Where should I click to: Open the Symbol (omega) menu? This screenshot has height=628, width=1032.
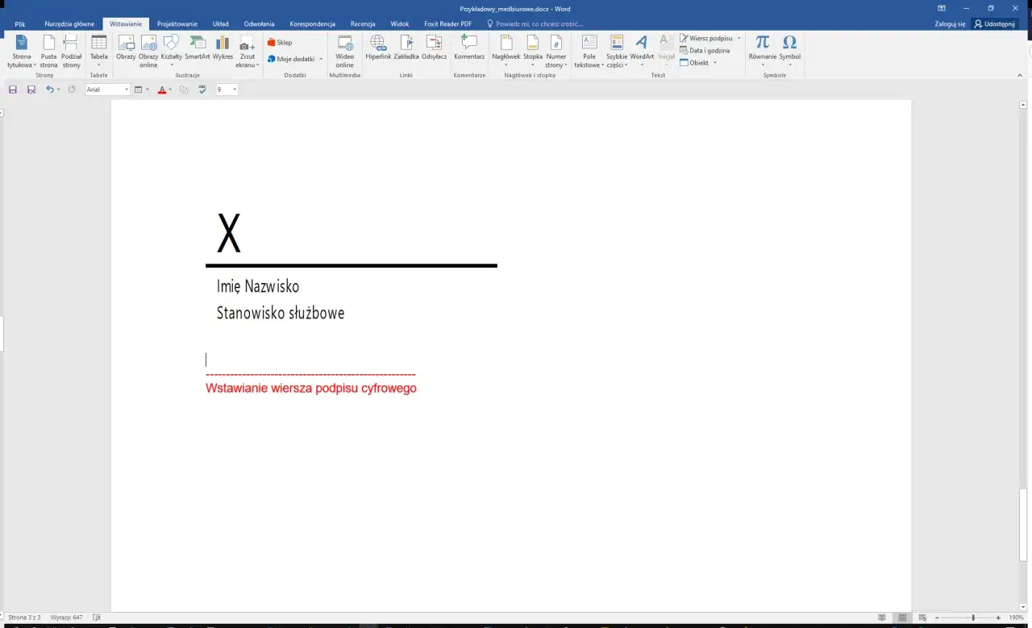coord(789,48)
